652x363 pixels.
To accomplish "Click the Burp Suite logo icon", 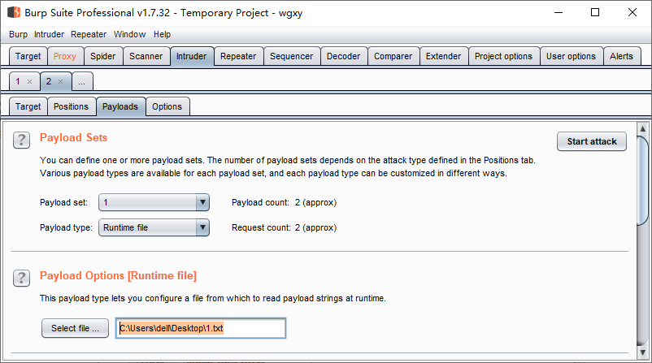I will pos(14,12).
